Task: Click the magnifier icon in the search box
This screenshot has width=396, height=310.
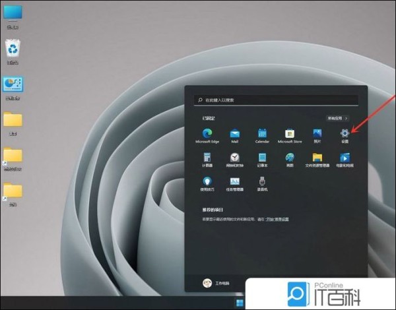Action: point(200,100)
